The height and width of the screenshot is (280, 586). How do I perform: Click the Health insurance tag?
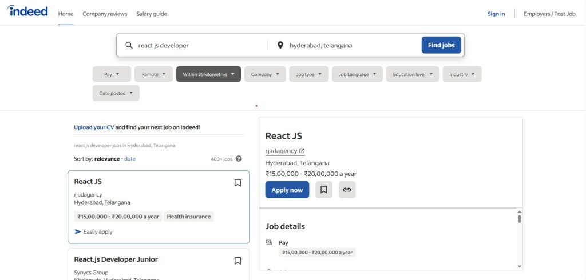(x=189, y=217)
